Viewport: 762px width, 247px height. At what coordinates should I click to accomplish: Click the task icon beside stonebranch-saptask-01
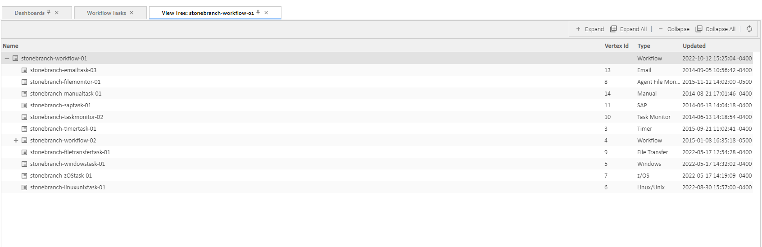[24, 105]
